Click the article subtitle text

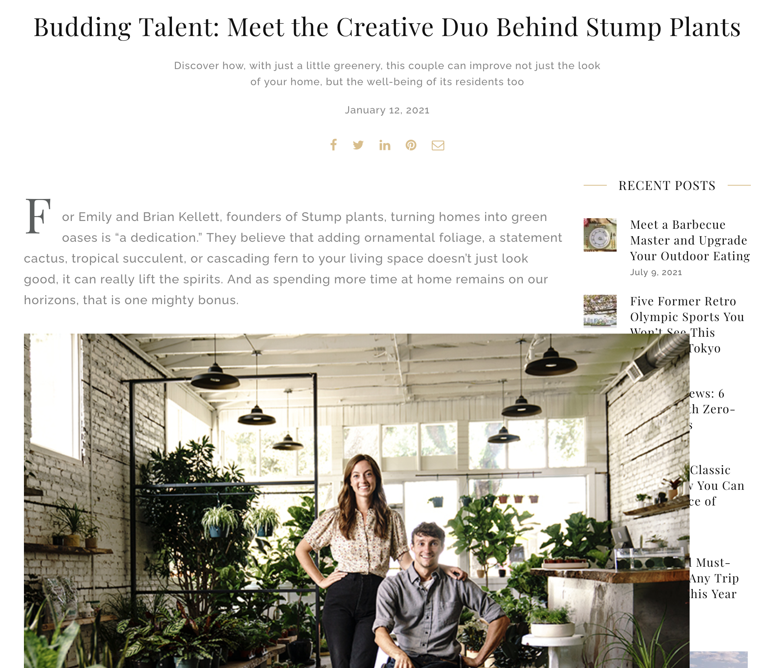[387, 73]
